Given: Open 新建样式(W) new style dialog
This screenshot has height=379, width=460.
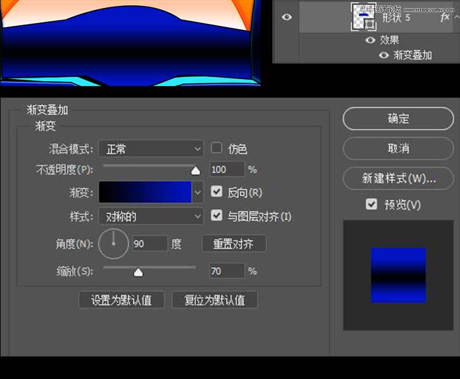Looking at the screenshot, I should (398, 178).
